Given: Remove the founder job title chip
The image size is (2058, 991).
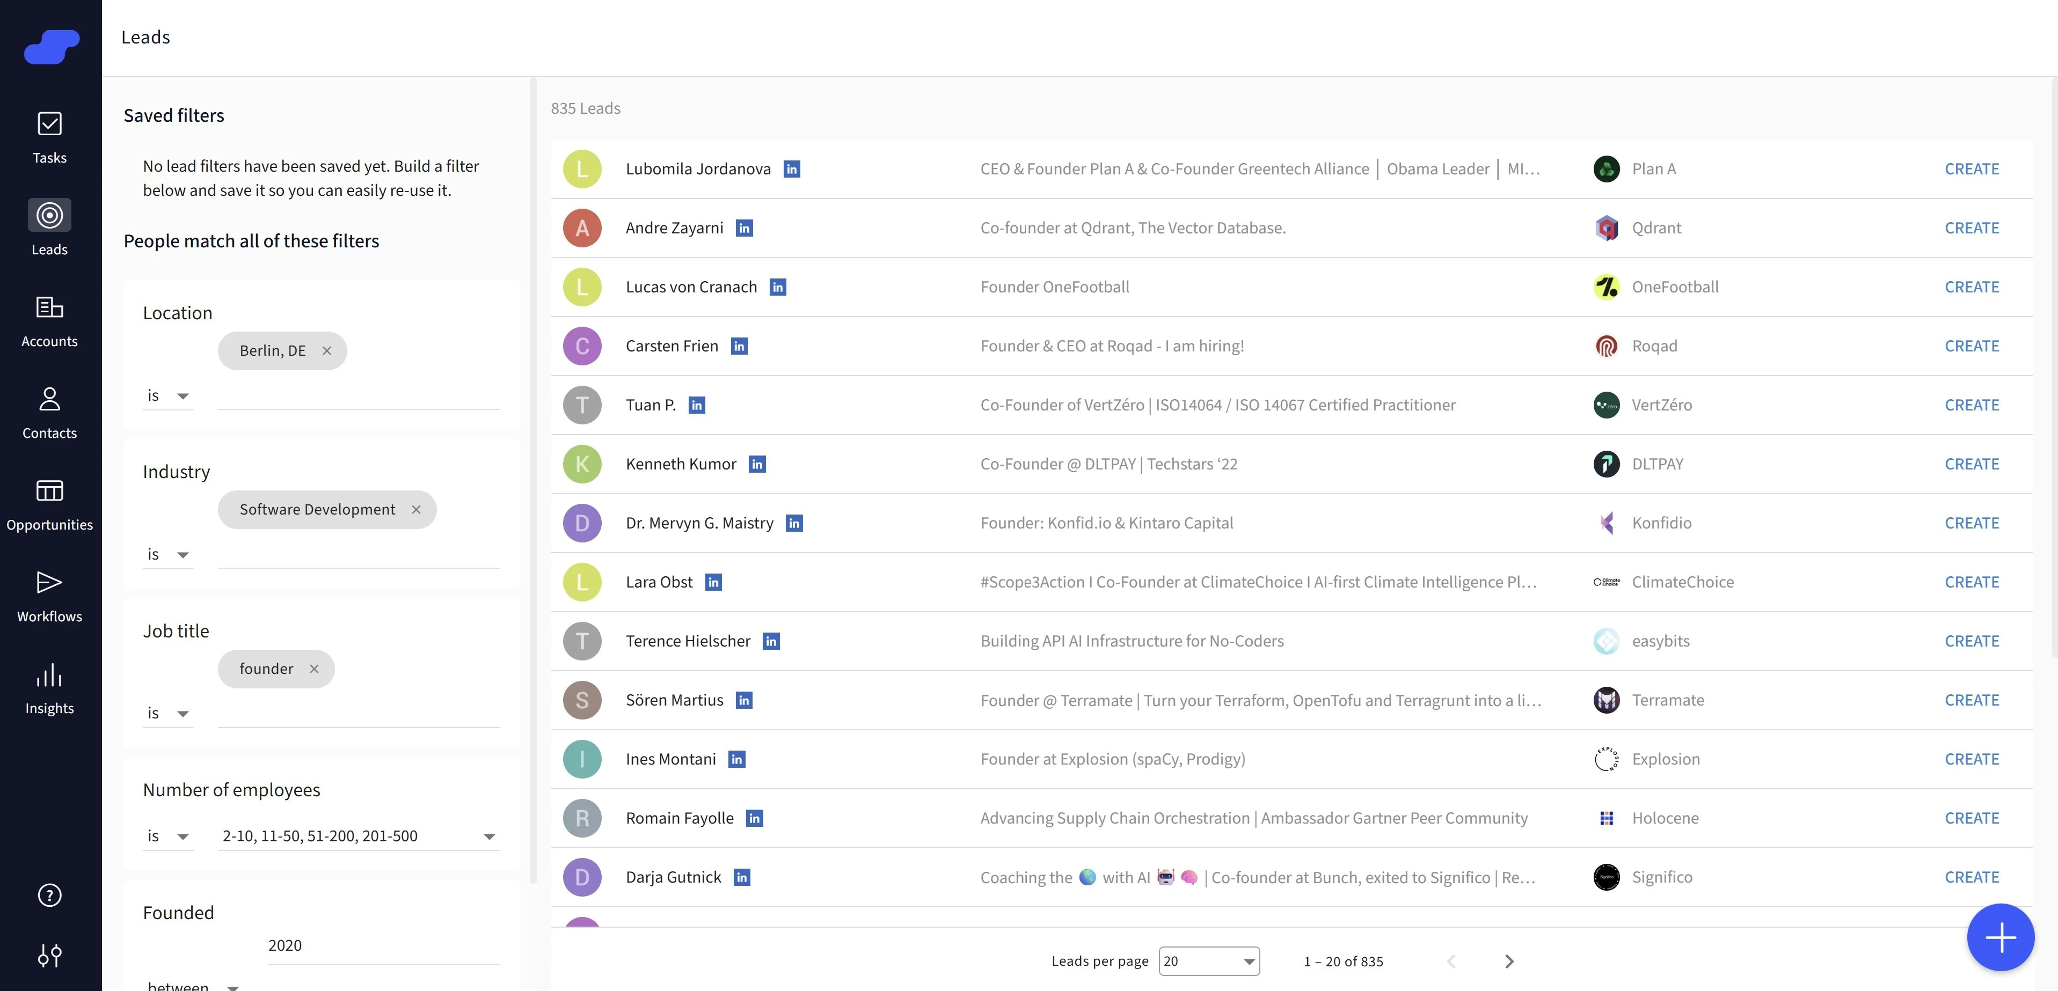Looking at the screenshot, I should tap(314, 669).
